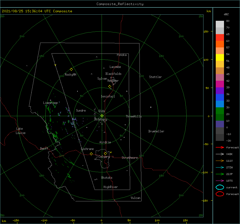Click the Didsbury town label
The width and height of the screenshot is (240, 224).
coord(101,119)
